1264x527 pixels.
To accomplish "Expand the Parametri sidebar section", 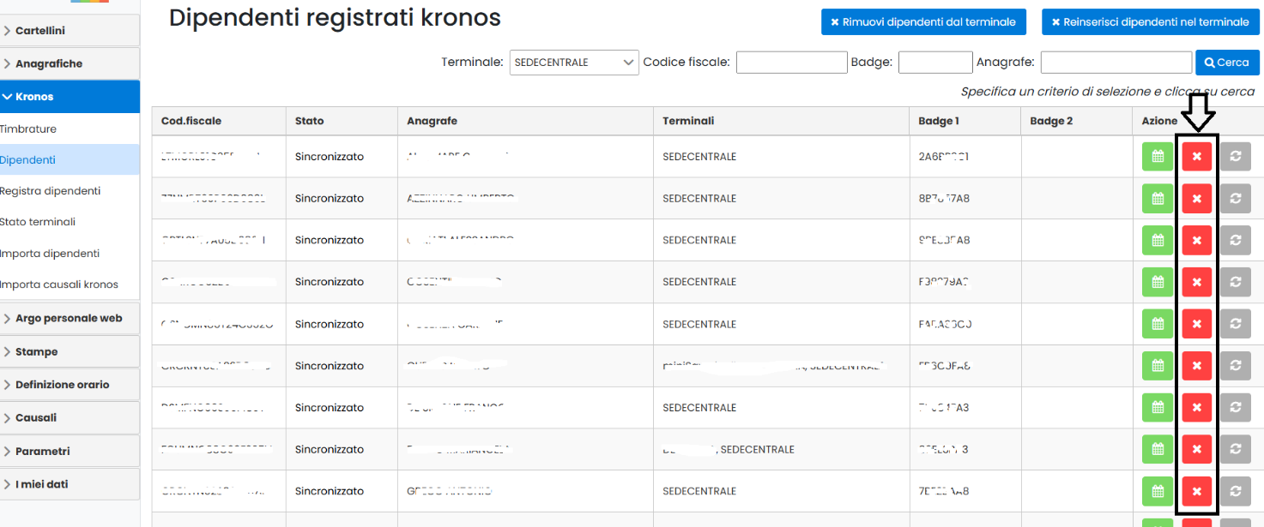I will pos(70,451).
